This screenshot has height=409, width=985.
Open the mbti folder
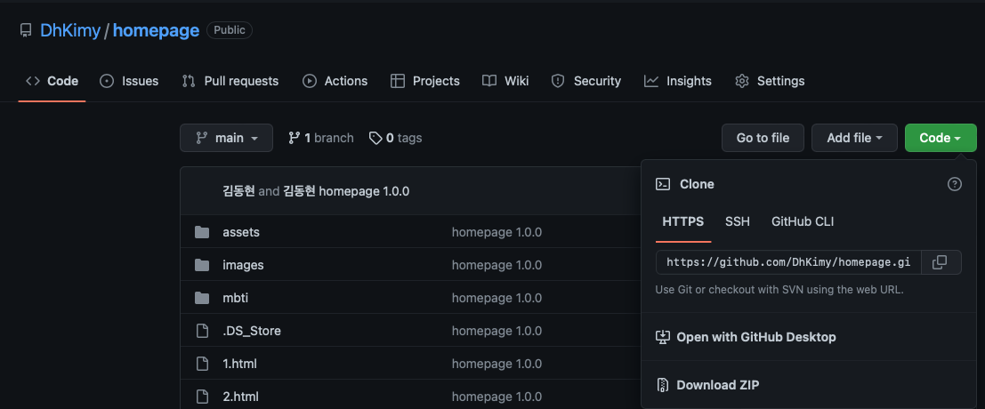pyautogui.click(x=236, y=298)
